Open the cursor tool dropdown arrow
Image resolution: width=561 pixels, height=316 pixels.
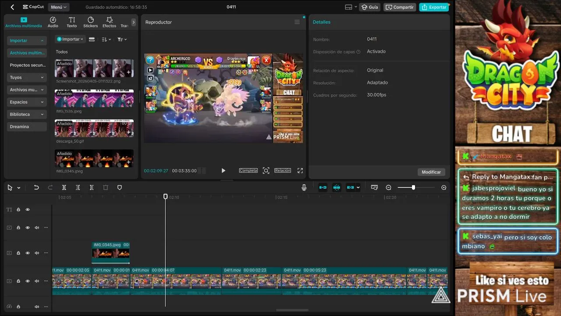click(x=19, y=188)
